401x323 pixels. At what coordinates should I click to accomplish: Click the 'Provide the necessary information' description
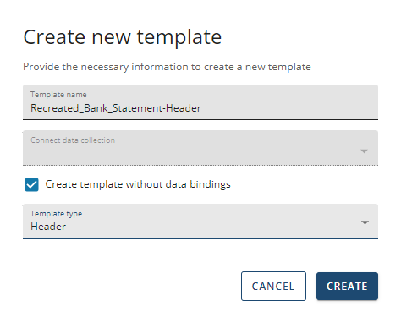pos(167,67)
